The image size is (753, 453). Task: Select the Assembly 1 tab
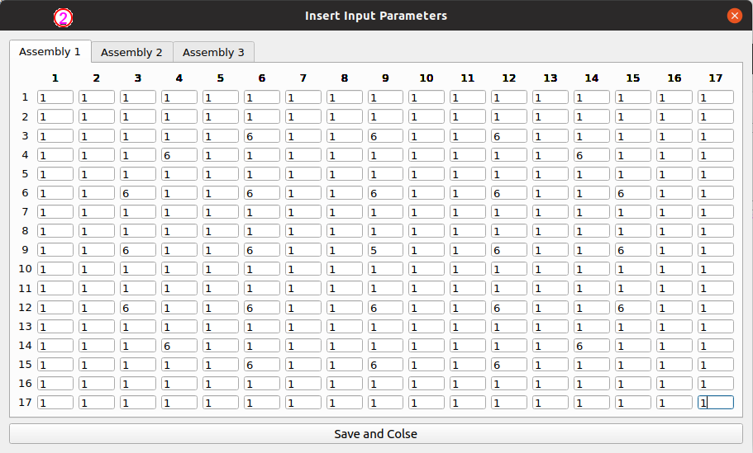50,51
